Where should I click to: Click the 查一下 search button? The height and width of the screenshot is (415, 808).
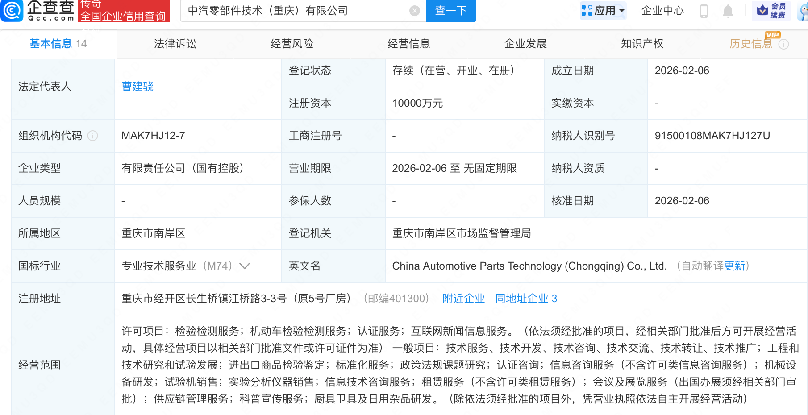[x=451, y=11]
